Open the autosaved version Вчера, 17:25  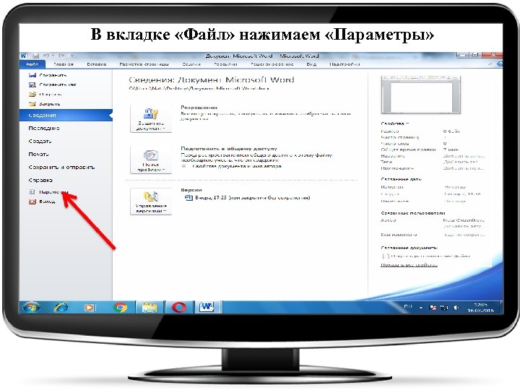pyautogui.click(x=248, y=198)
